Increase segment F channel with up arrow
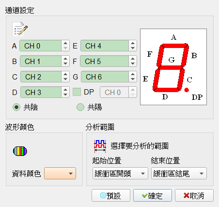Screen dimensions: 219x207 coord(133,59)
